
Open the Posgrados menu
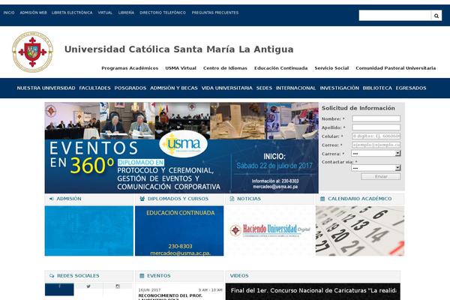[x=130, y=88]
